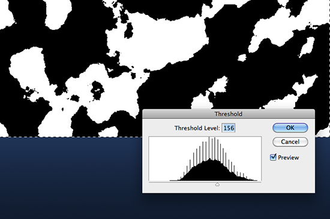Click the Threshold Level value field
The height and width of the screenshot is (219, 330).
229,128
